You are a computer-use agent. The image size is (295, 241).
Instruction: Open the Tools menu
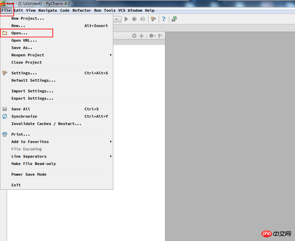[x=110, y=10]
